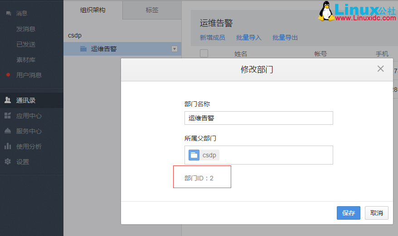Open 已发送 in the sidebar

coord(26,44)
